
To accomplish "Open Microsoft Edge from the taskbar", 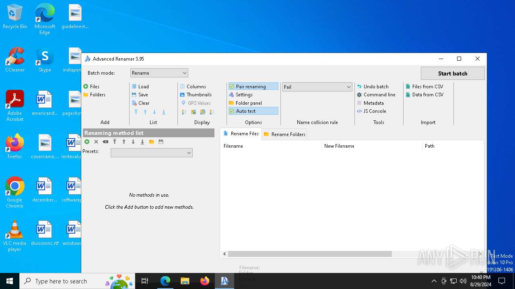I will [x=165, y=281].
